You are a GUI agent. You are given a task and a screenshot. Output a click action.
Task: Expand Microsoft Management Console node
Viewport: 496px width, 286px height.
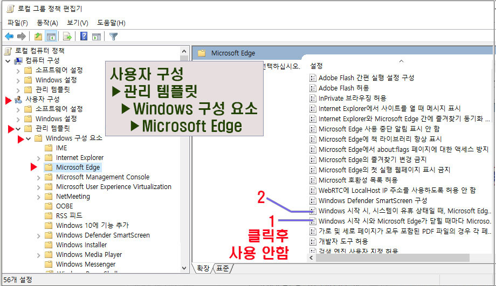(x=38, y=177)
